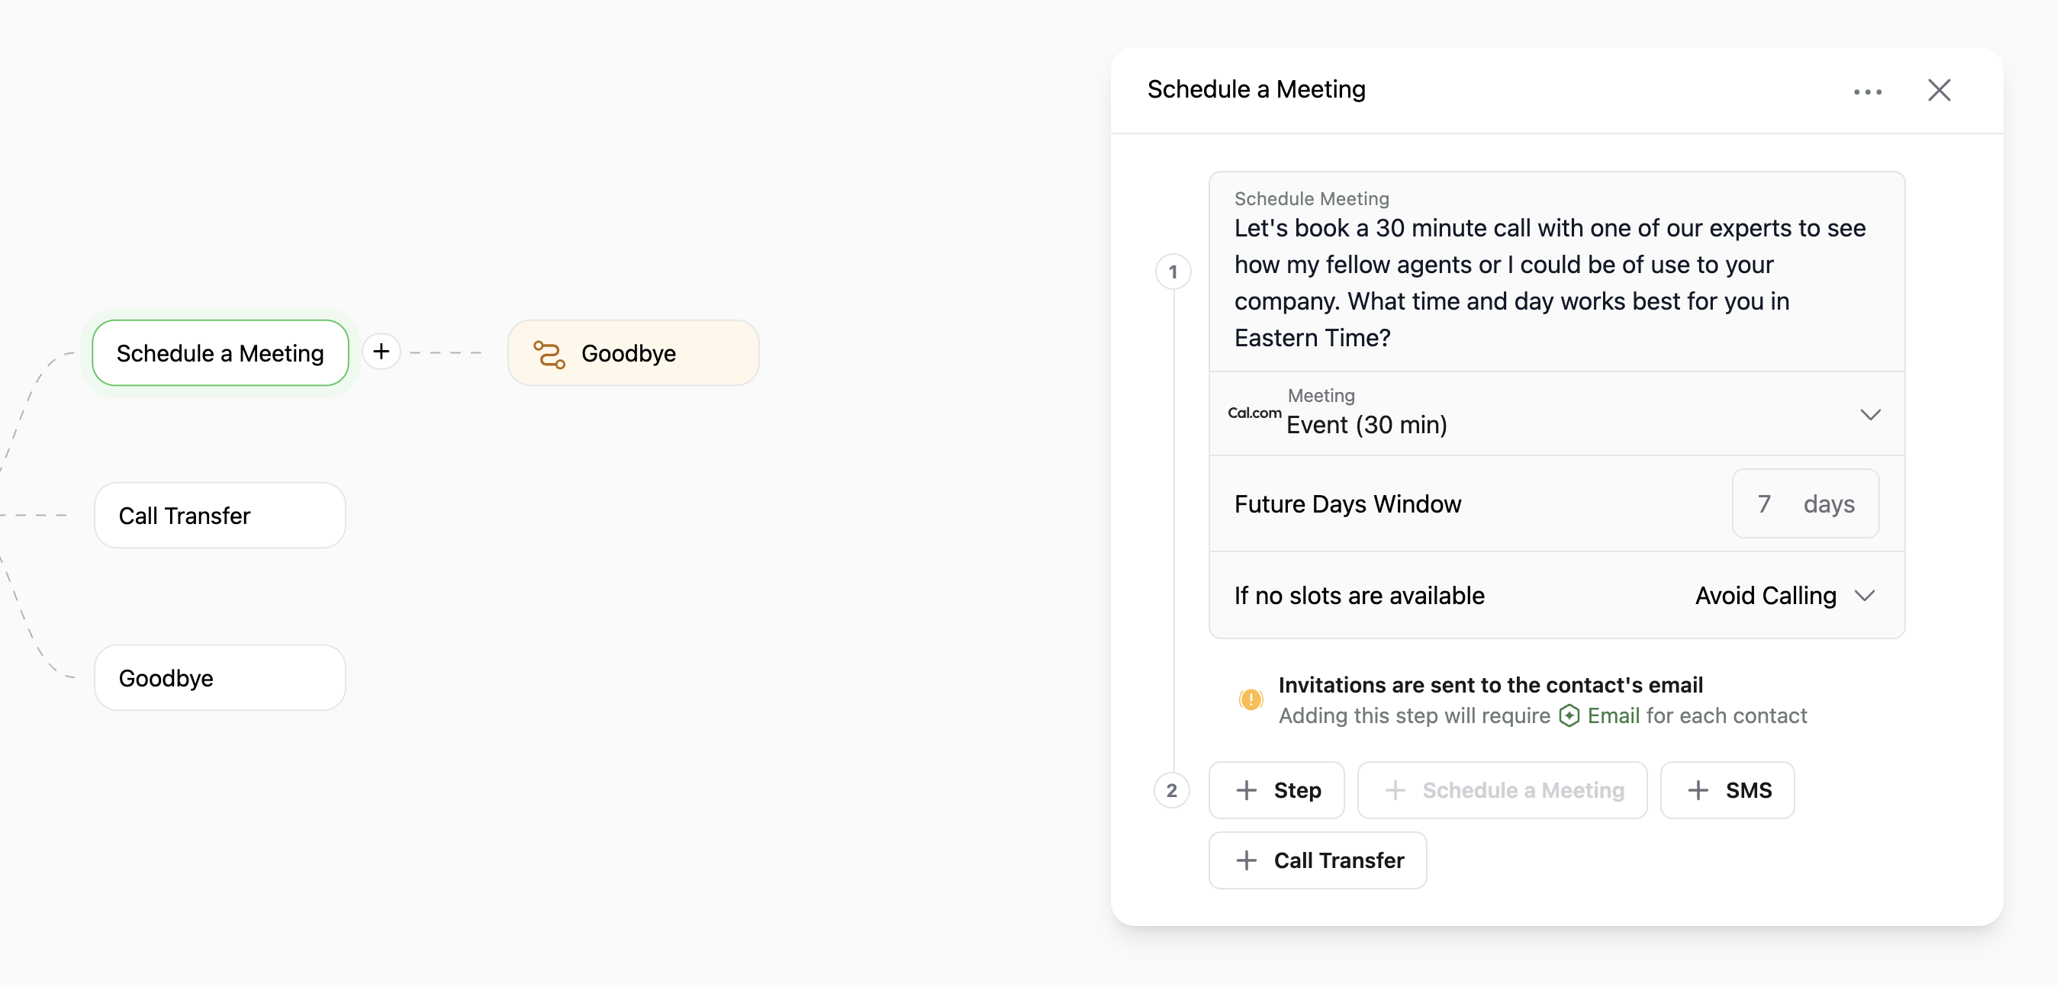This screenshot has width=2057, height=987.
Task: Click the warning icon beside the invitations notice
Action: coord(1251,699)
